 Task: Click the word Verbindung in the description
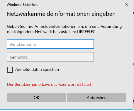pos(111,27)
